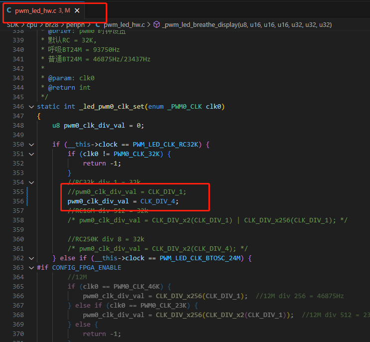Open the periph breadcrumb segment
The height and width of the screenshot is (342, 370).
click(75, 25)
